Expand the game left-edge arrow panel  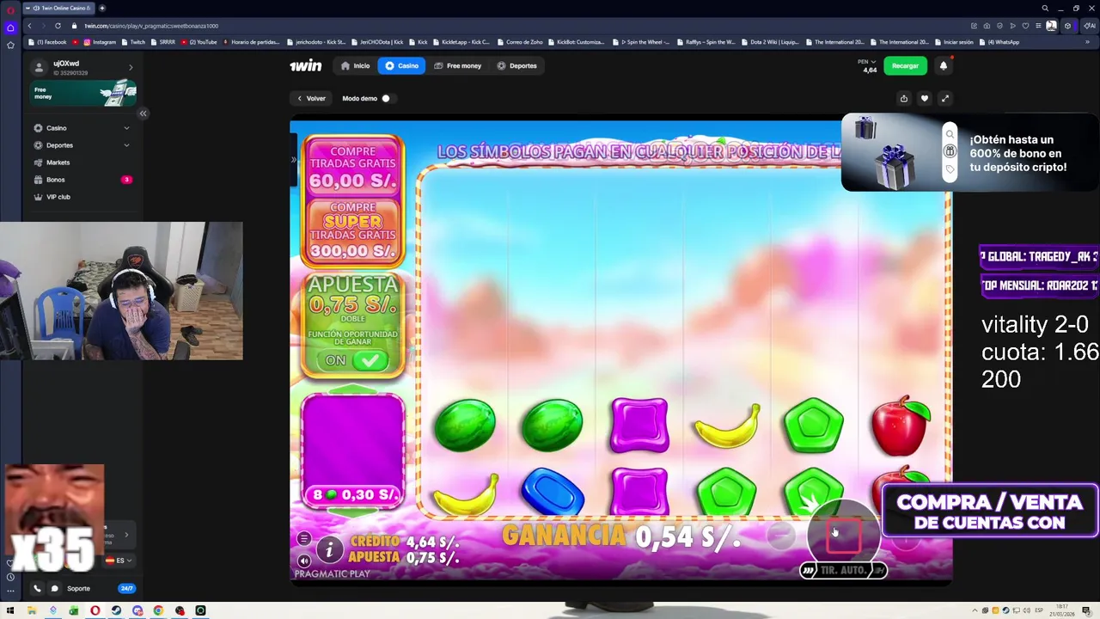(x=293, y=160)
